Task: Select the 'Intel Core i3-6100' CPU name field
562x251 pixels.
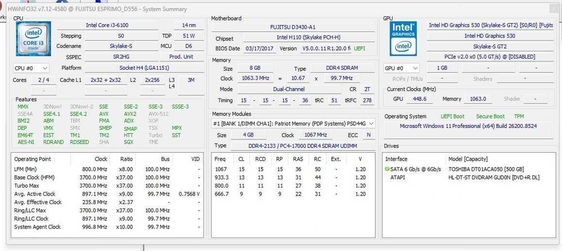Action: coord(107,25)
